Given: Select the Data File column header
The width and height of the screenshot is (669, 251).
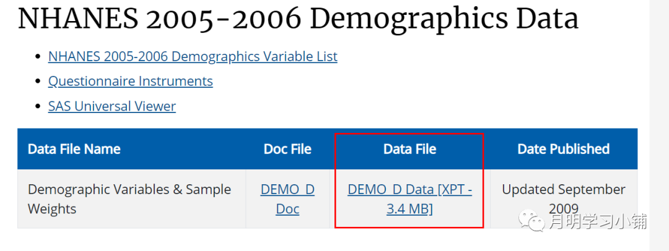Looking at the screenshot, I should 409,149.
